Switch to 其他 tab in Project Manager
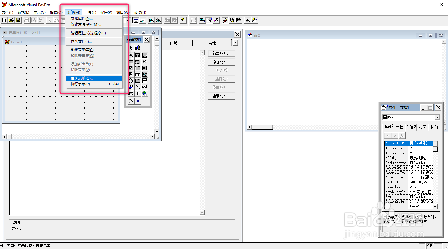The width and height of the screenshot is (448, 249). click(x=212, y=43)
